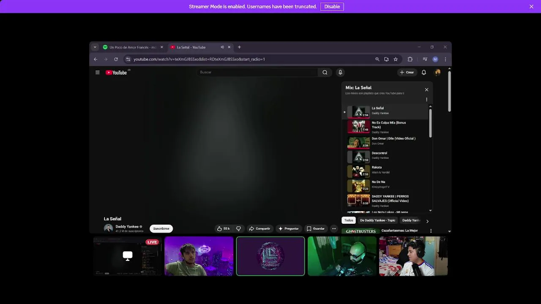Dismiss the Streamer Mode banner
The width and height of the screenshot is (541, 304).
click(x=531, y=6)
